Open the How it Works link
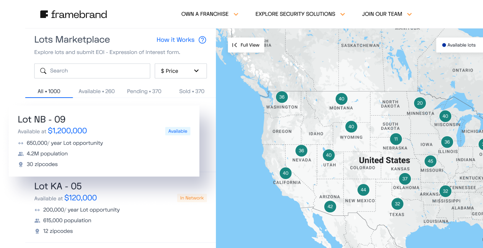Viewport: 483px width, 248px height. (x=175, y=40)
